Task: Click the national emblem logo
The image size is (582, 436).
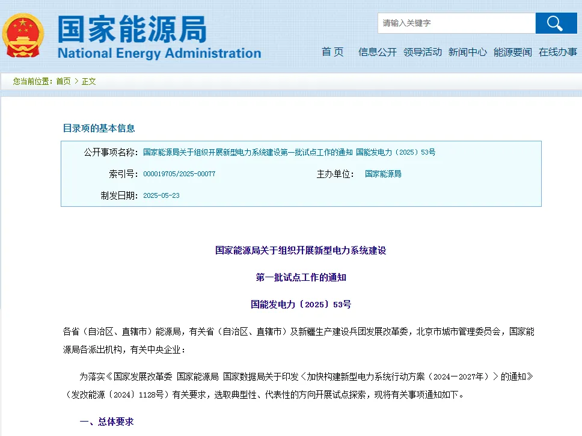Action: [x=23, y=35]
